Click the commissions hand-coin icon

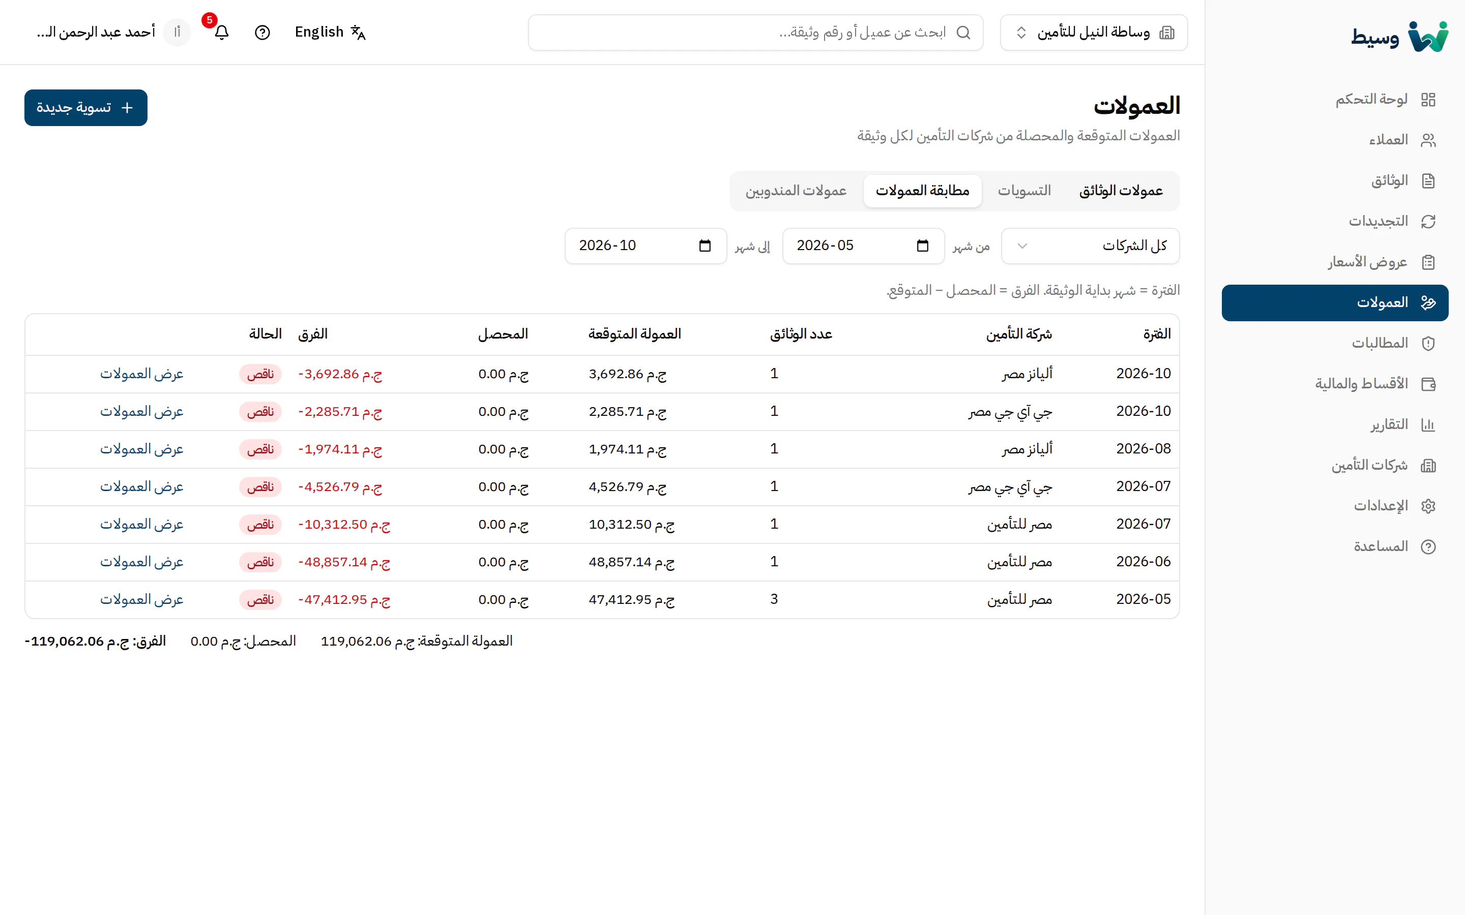1428,302
